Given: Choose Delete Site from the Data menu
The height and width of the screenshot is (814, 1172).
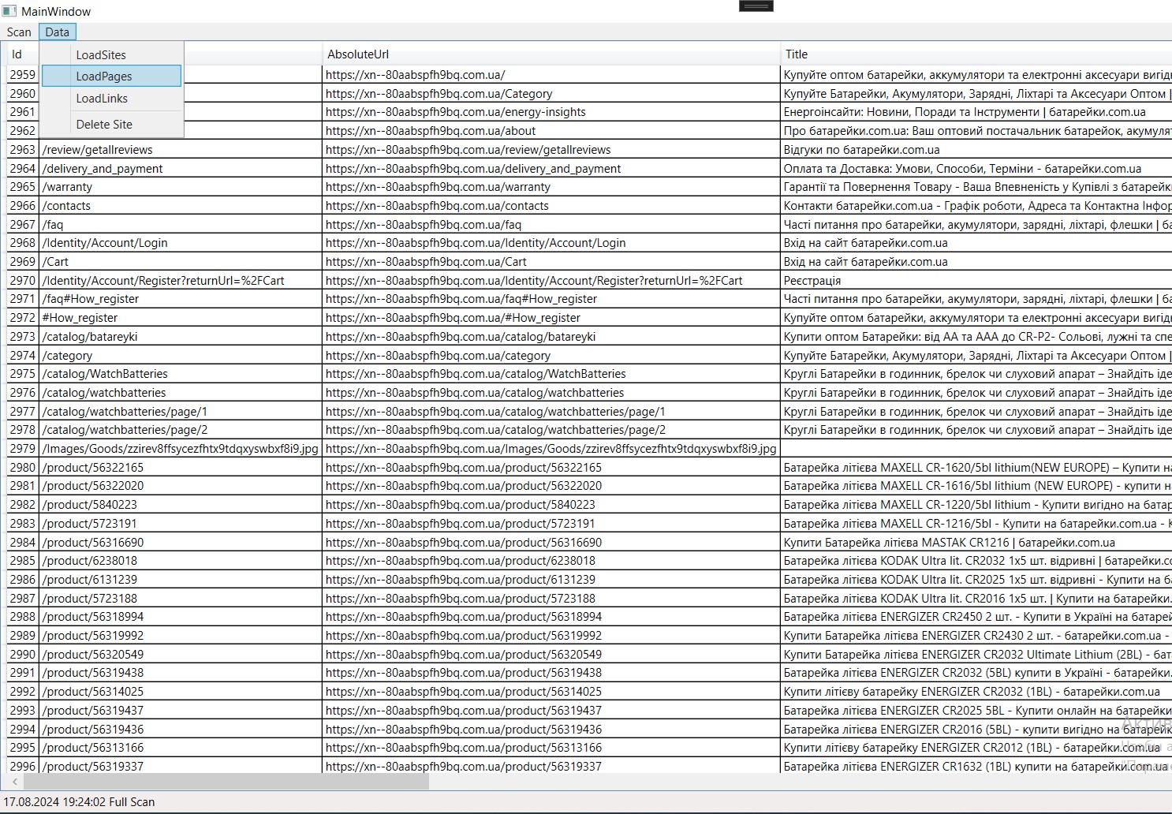Looking at the screenshot, I should pos(111,125).
